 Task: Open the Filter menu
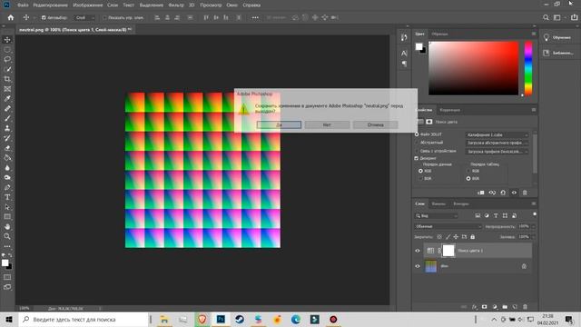(176, 5)
